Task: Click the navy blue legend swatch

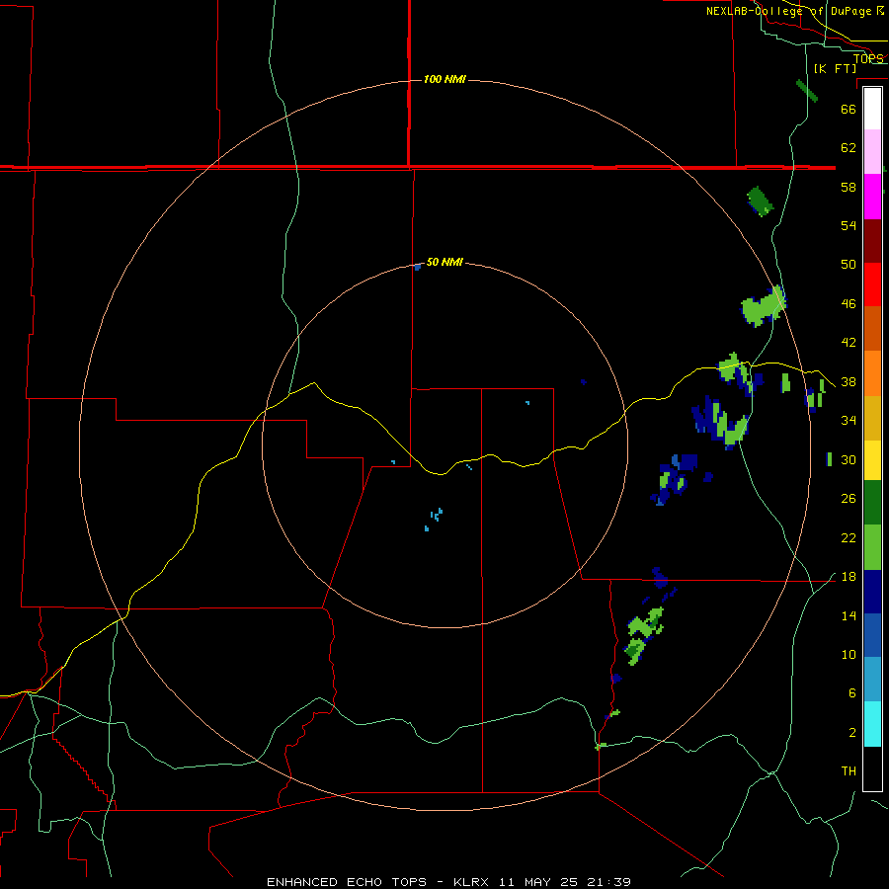Action: tap(872, 592)
